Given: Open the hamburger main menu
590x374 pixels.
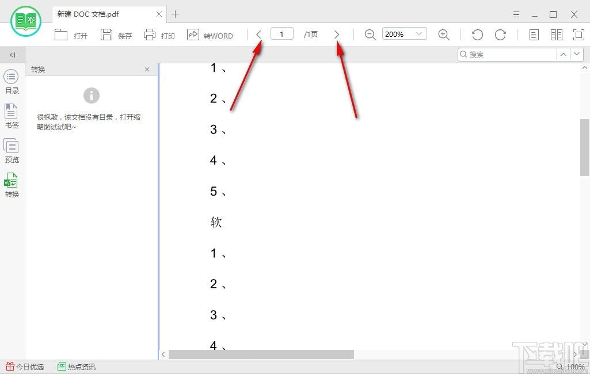Looking at the screenshot, I should (x=516, y=14).
